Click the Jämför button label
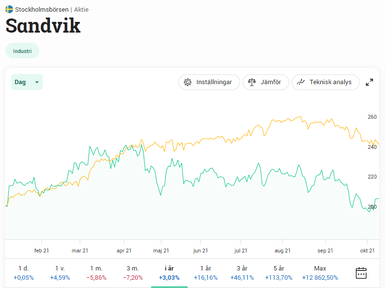 271,82
